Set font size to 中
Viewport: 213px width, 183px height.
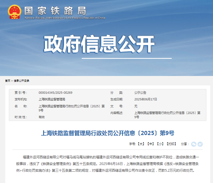point(150,144)
